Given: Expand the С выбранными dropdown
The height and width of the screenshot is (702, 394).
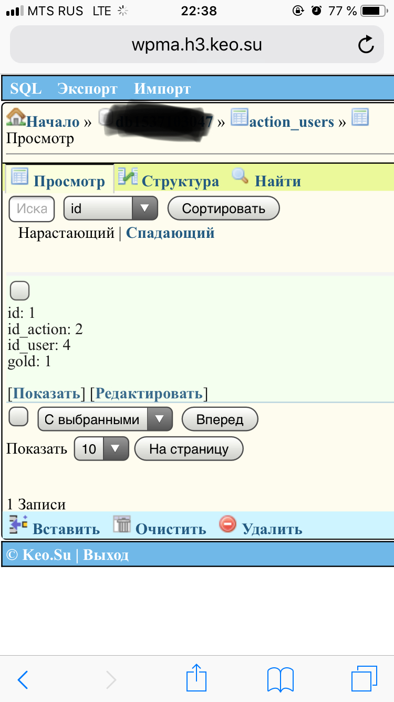Looking at the screenshot, I should pos(105,419).
